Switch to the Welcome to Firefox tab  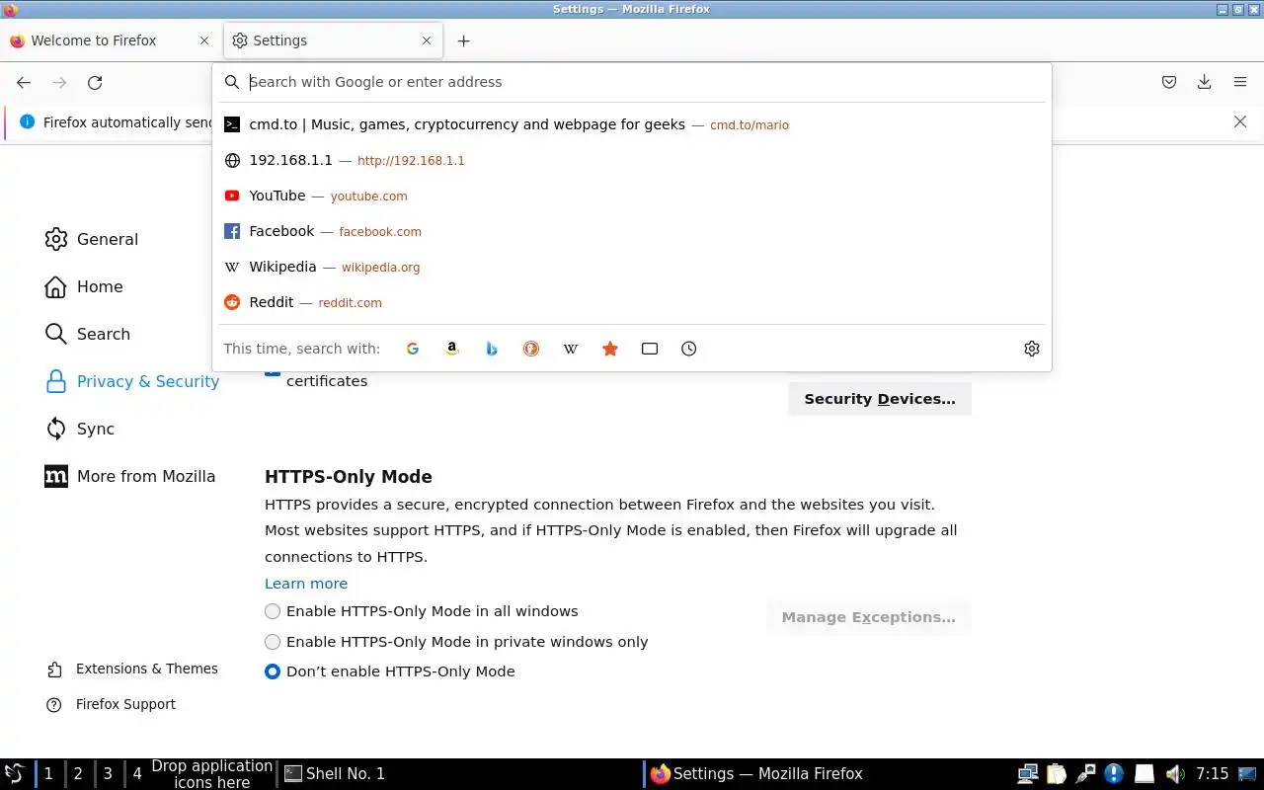110,40
